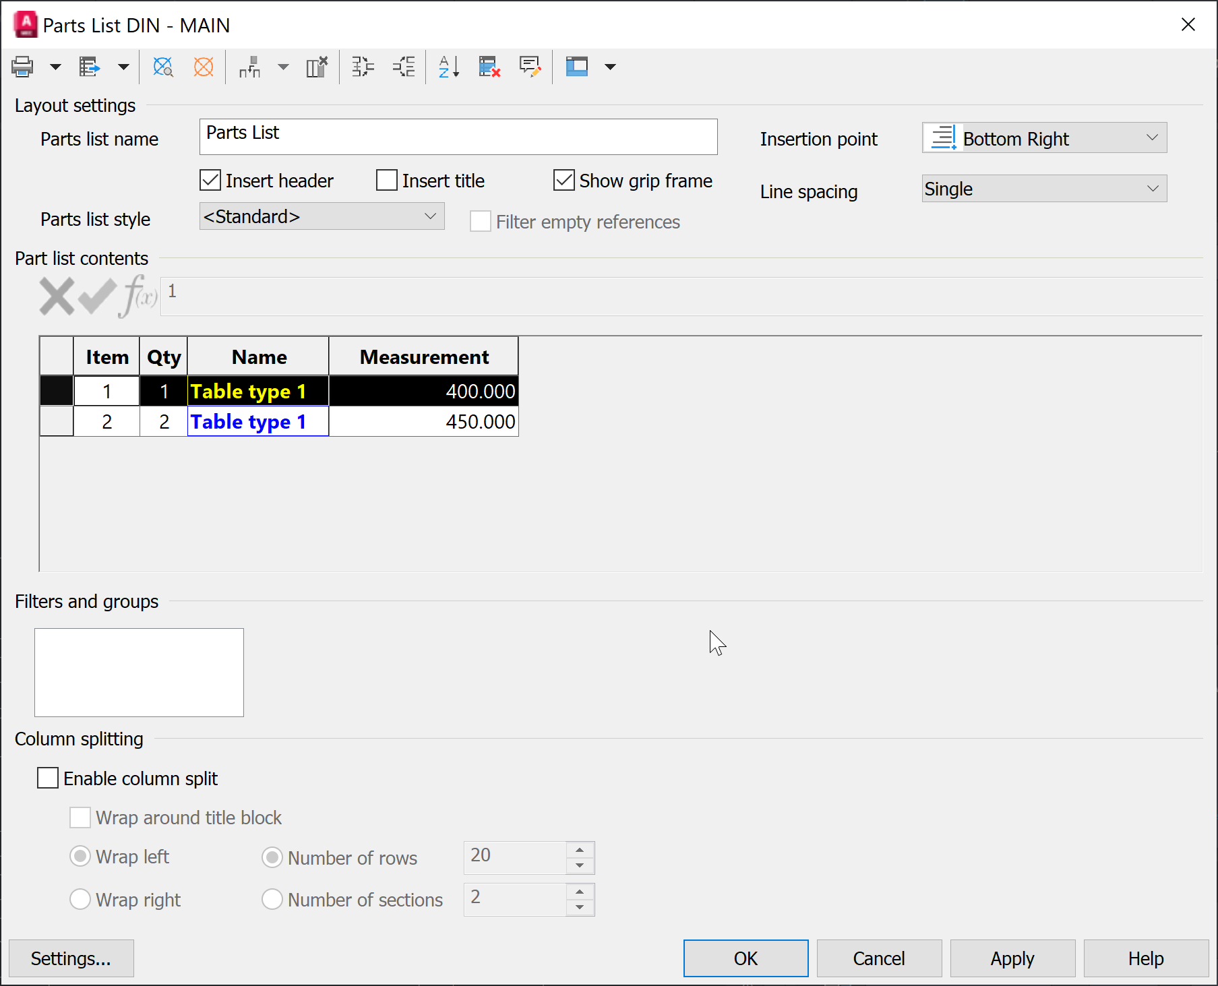Sort the parts list entries A-Z
Screen dimensions: 1218x986
pos(448,67)
